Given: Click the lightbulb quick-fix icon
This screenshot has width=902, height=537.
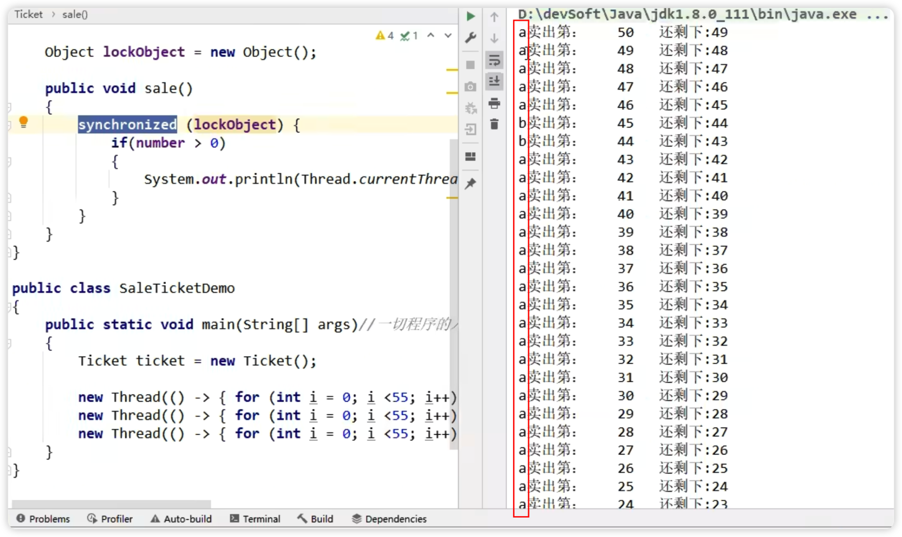Looking at the screenshot, I should [24, 122].
